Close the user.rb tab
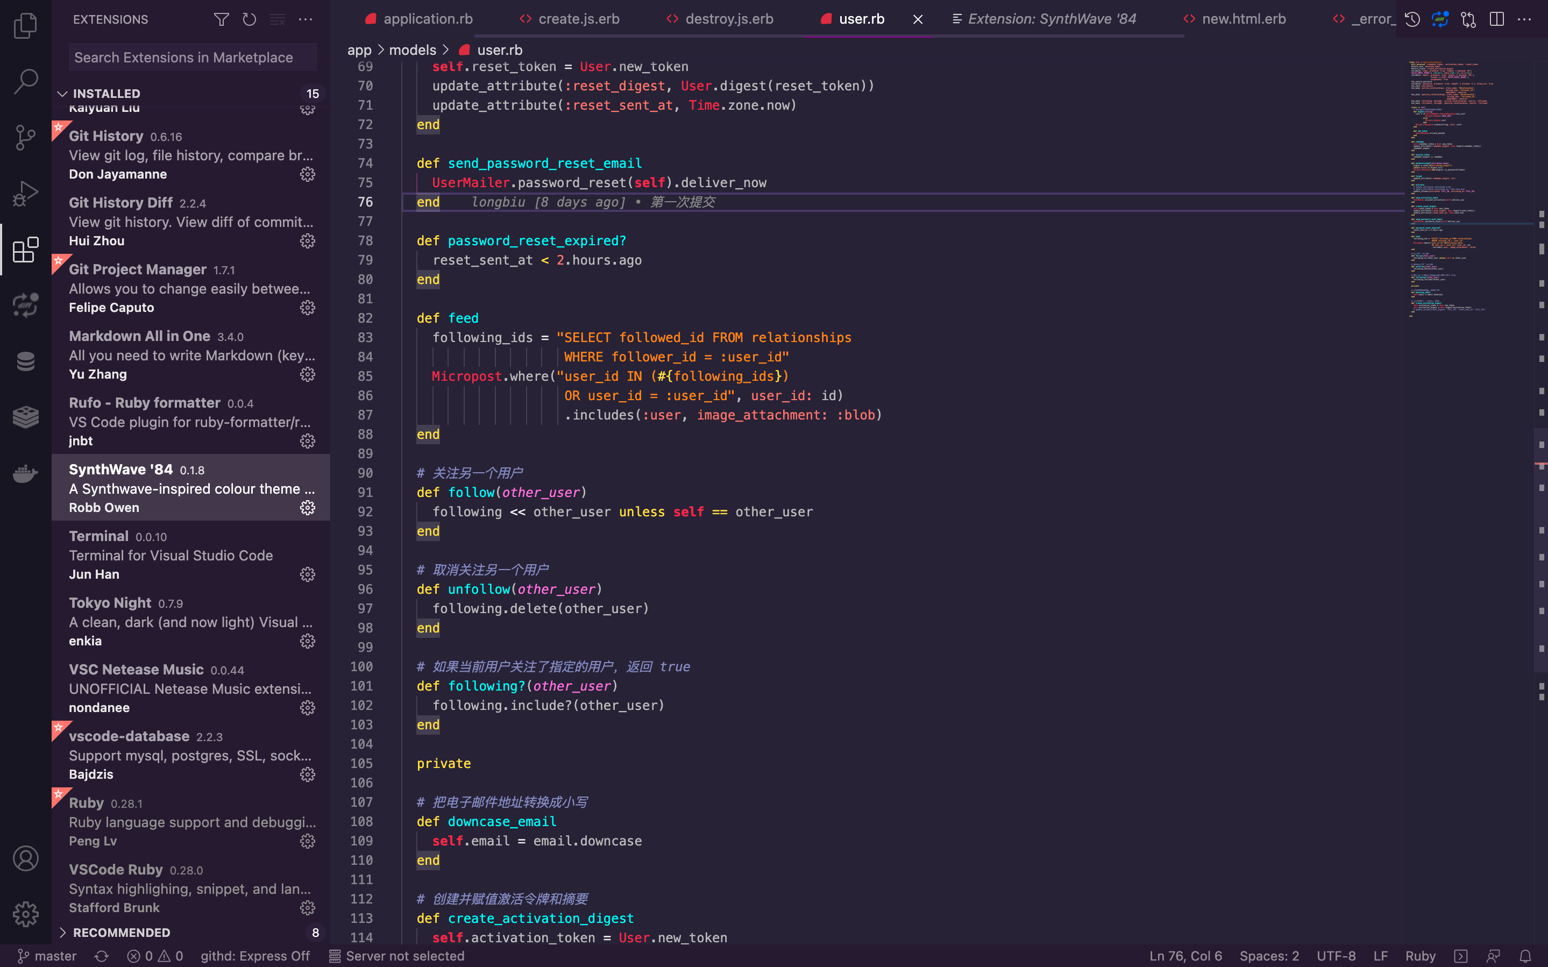This screenshot has height=967, width=1548. [918, 20]
